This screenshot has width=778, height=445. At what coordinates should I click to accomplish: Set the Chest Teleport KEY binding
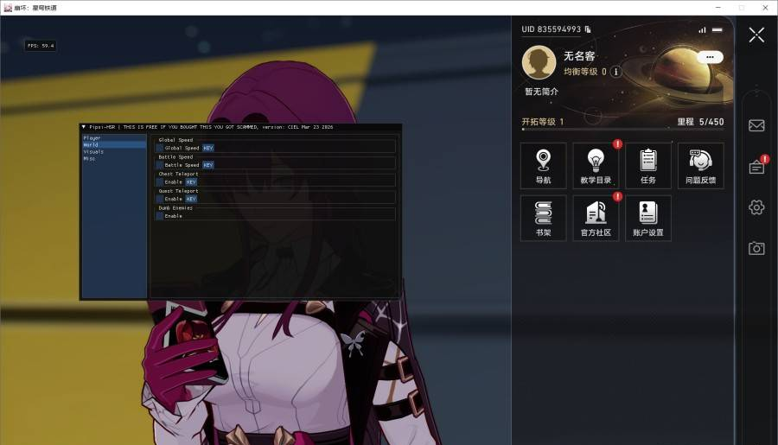pos(192,182)
